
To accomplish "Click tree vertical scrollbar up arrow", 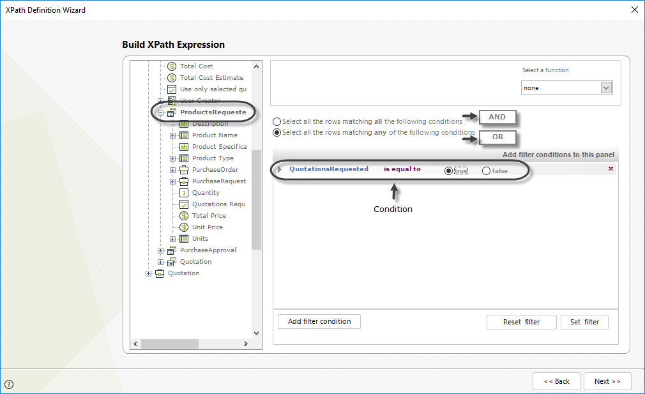I will pos(256,66).
